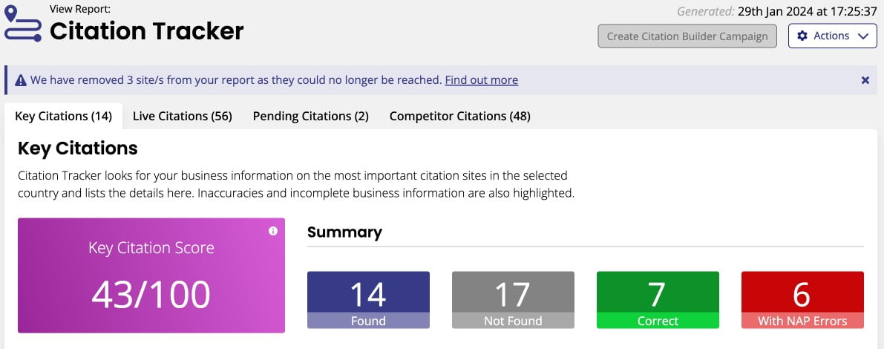The width and height of the screenshot is (884, 349).
Task: Dismiss the removed sites notification banner
Action: click(865, 80)
